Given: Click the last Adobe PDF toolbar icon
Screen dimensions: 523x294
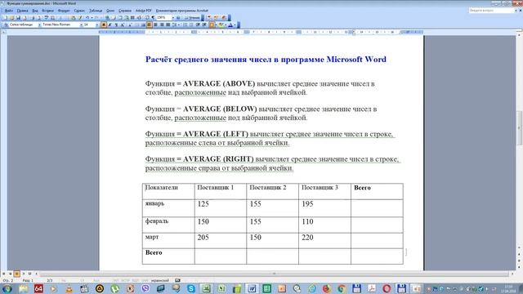Looking at the screenshot, I should click(x=224, y=17).
